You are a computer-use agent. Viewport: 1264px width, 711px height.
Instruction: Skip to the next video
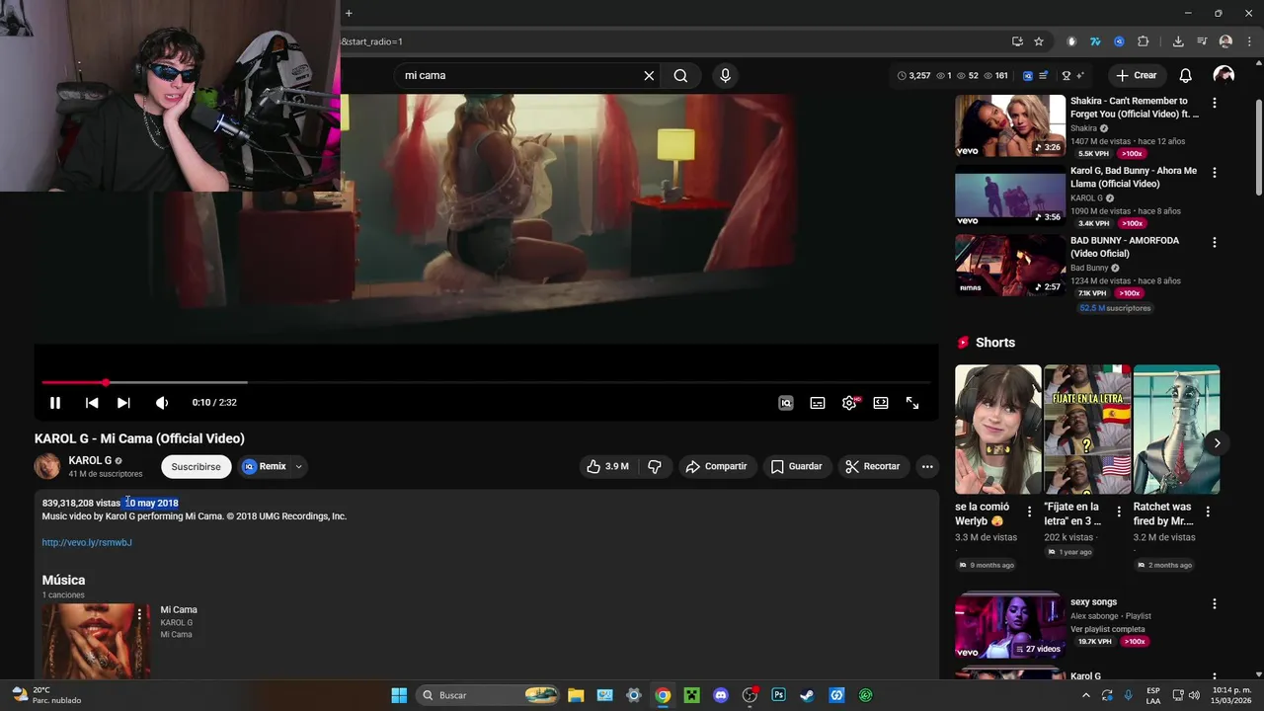pos(123,403)
